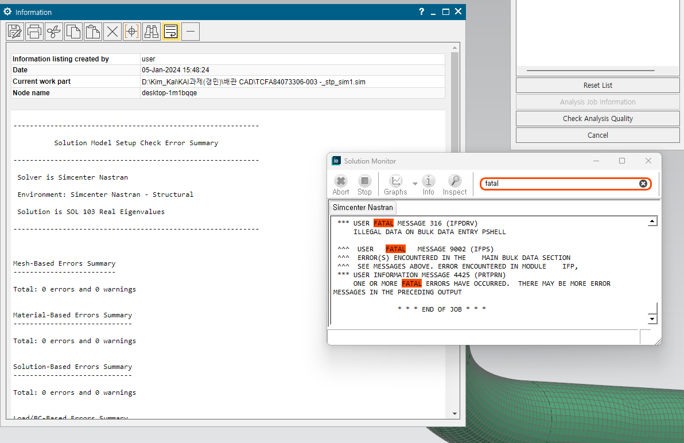Click the minus dash toolbar icon
Screen dimensions: 684x443
[191, 32]
